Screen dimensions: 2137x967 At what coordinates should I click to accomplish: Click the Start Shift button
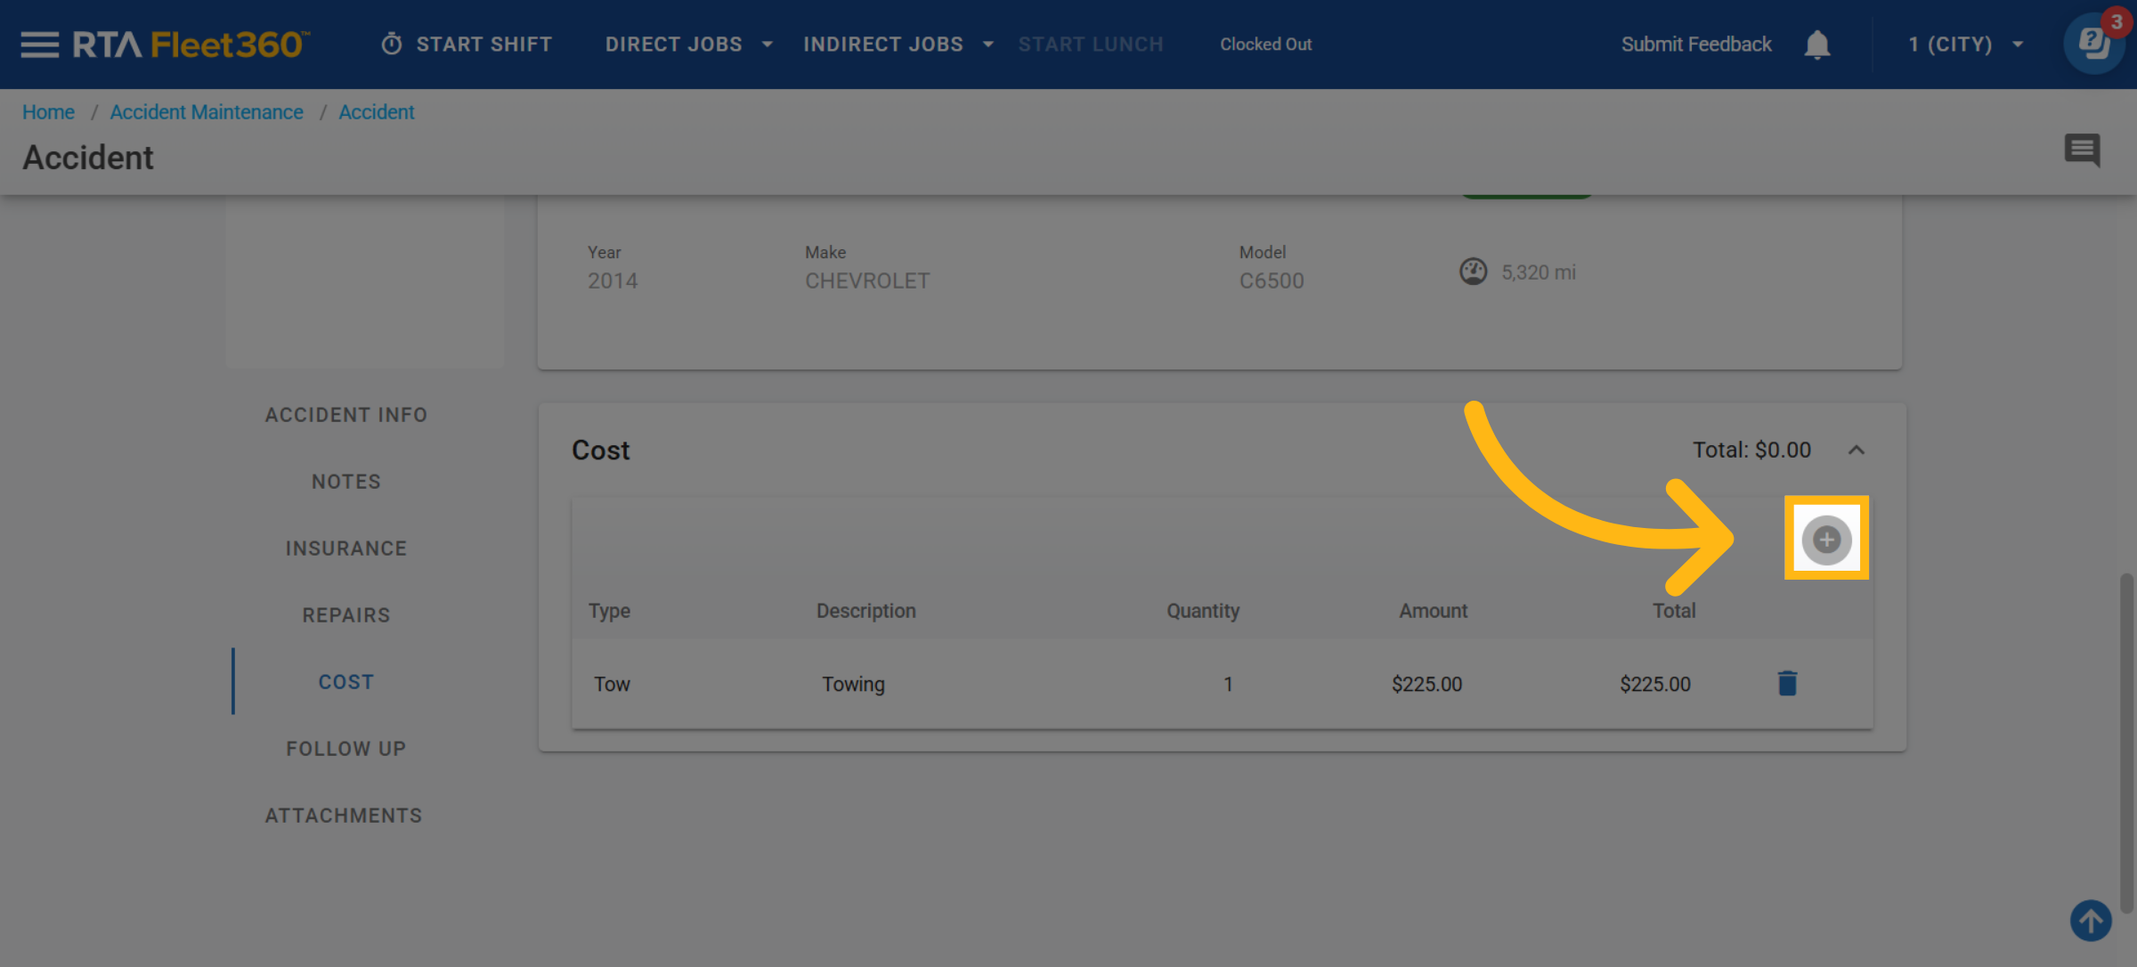coord(467,45)
